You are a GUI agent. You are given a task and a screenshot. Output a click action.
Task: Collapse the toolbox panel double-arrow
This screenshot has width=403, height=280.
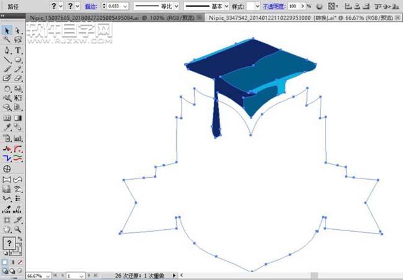click(x=3, y=15)
